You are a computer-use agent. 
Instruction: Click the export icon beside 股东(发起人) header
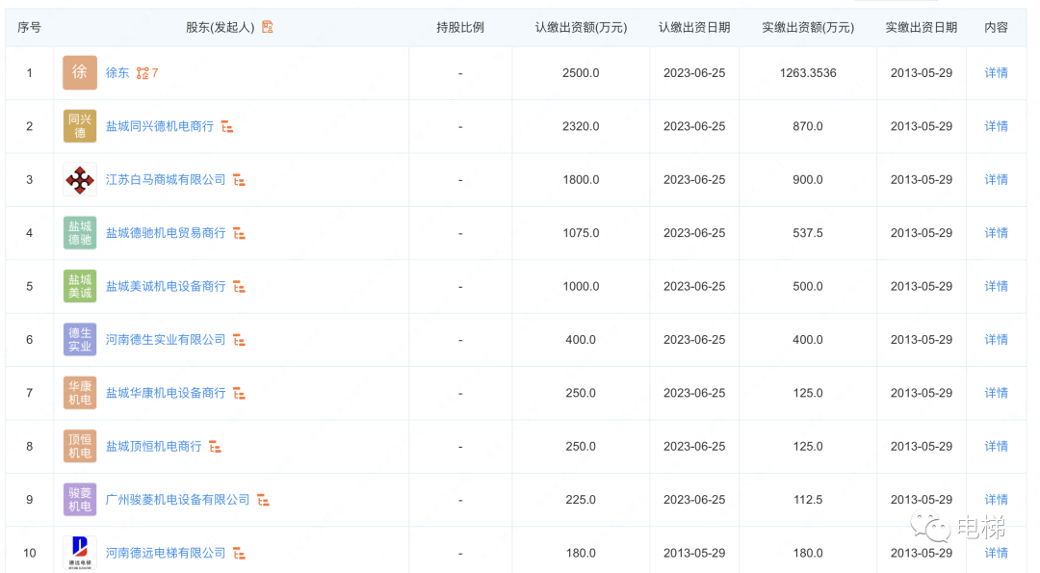pos(268,27)
